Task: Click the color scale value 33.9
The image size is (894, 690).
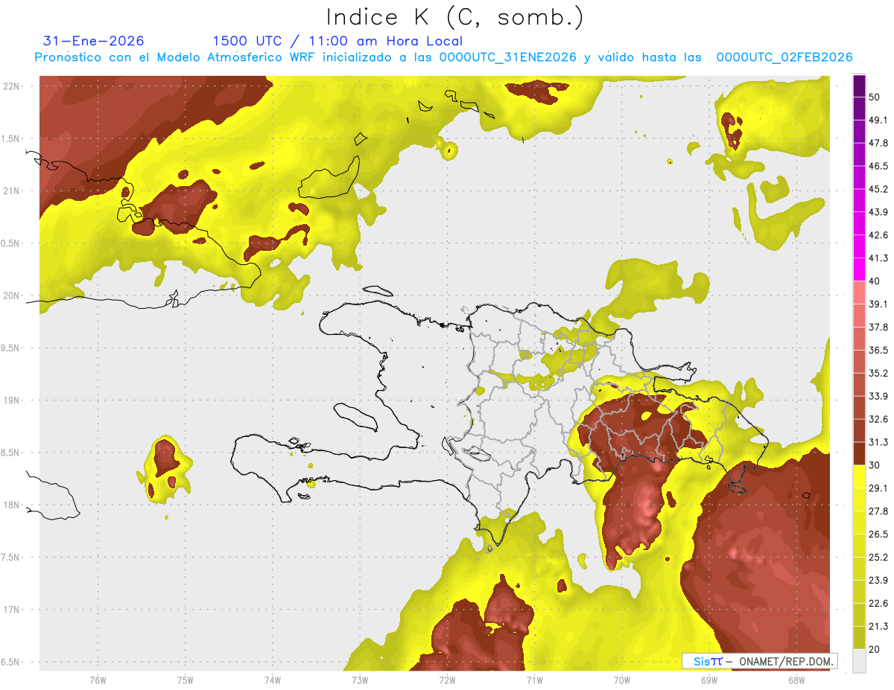Action: tap(878, 396)
